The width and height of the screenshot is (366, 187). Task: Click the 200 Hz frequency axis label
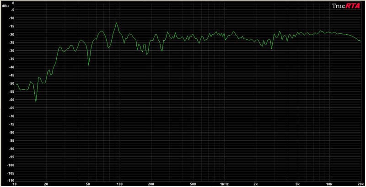(151, 184)
